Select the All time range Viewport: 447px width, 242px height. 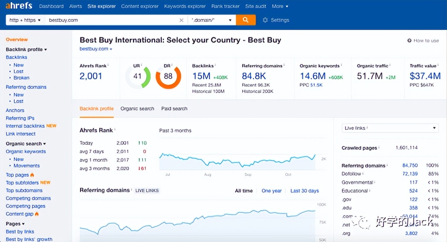tap(244, 191)
